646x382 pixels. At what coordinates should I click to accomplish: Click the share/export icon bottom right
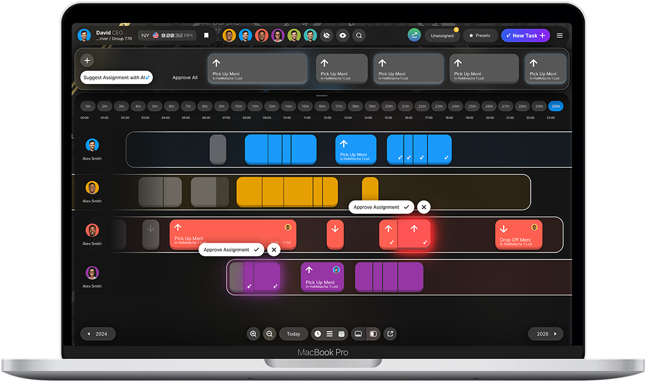click(390, 333)
